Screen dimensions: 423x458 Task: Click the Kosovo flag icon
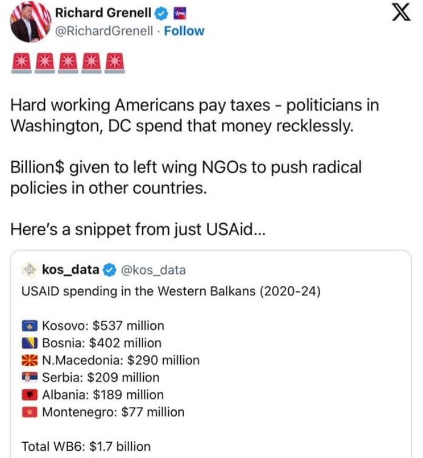[x=30, y=326]
